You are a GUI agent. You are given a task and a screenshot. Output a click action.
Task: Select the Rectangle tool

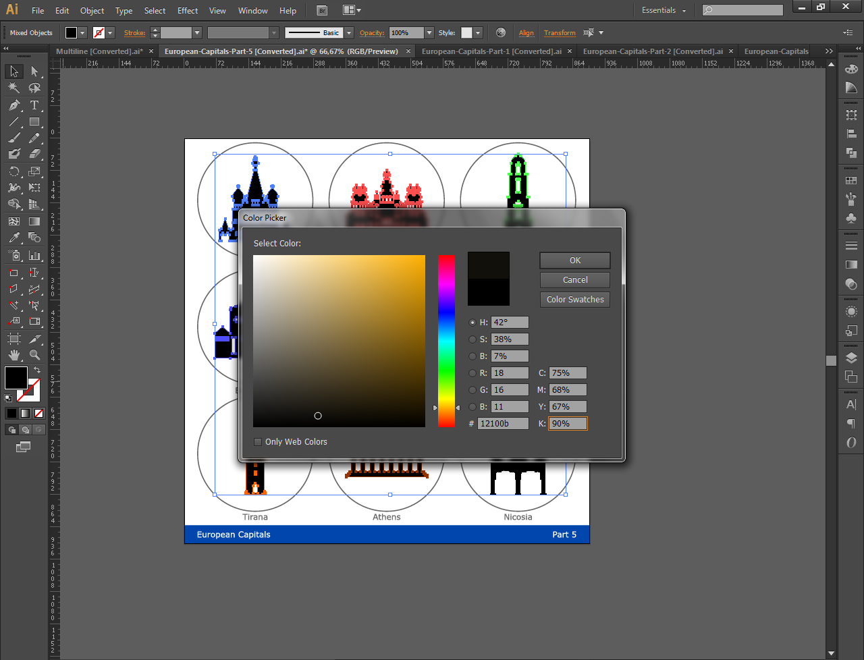click(34, 121)
